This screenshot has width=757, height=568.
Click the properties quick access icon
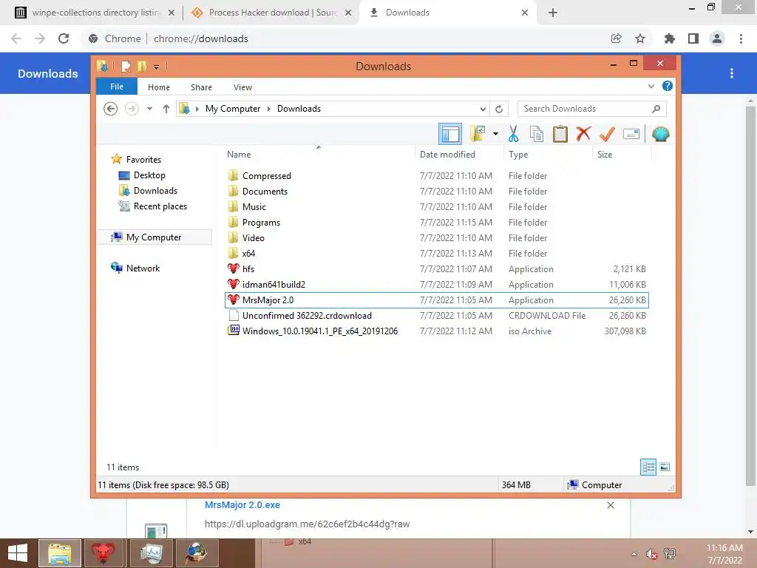click(x=126, y=66)
